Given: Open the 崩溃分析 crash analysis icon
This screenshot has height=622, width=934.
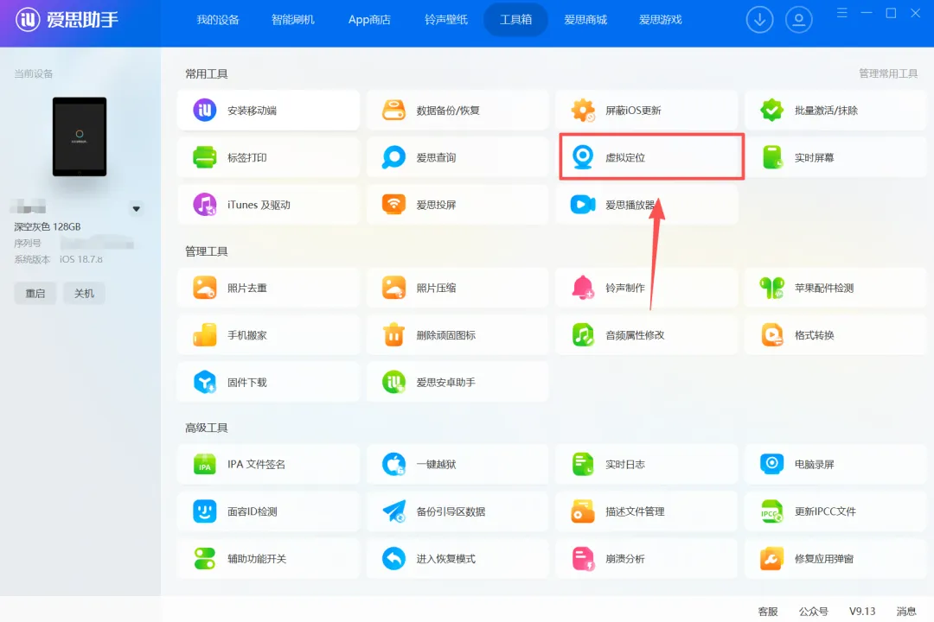Looking at the screenshot, I should [x=583, y=559].
